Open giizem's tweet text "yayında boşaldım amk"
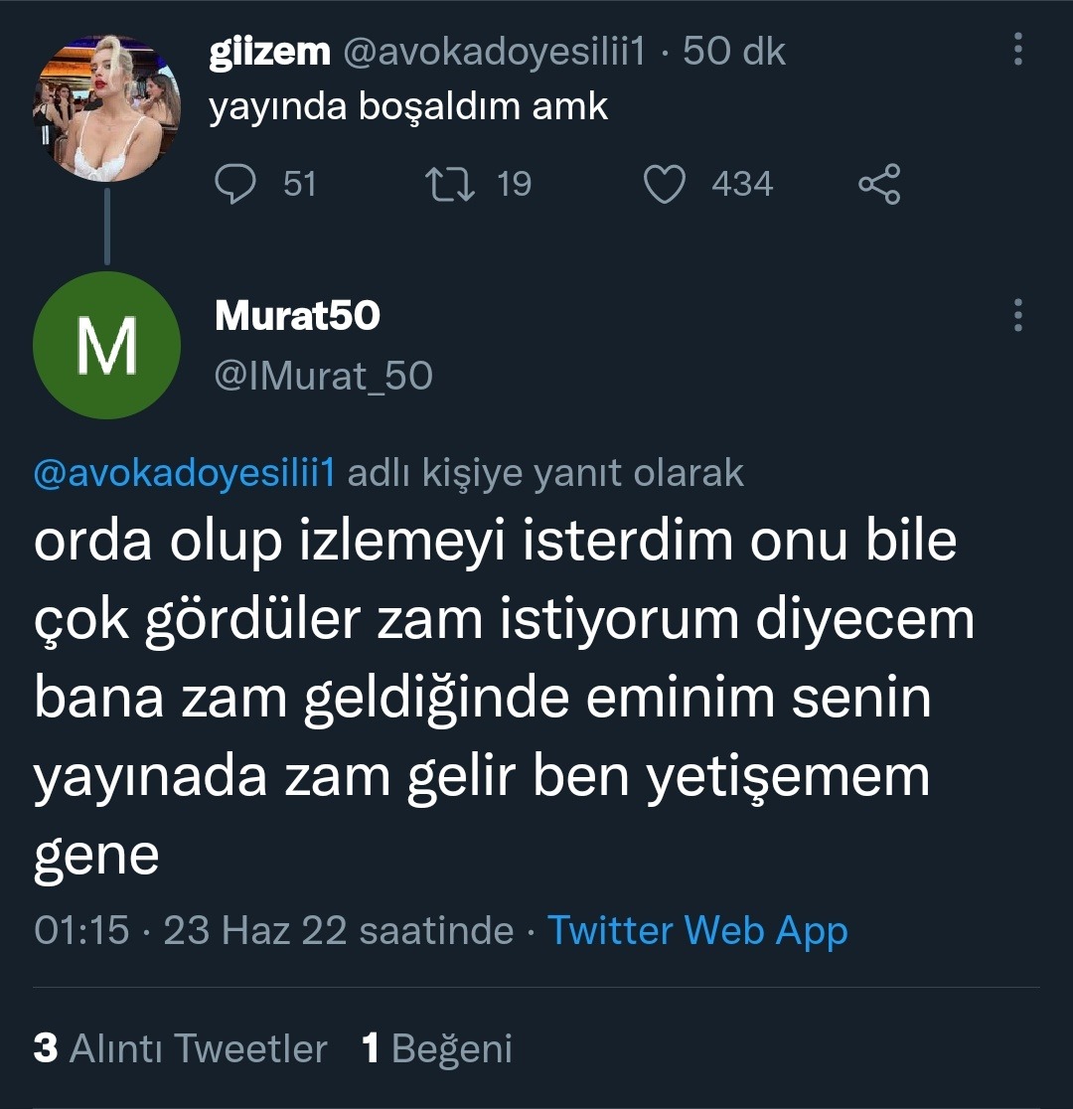The height and width of the screenshot is (1109, 1073). coord(407,106)
